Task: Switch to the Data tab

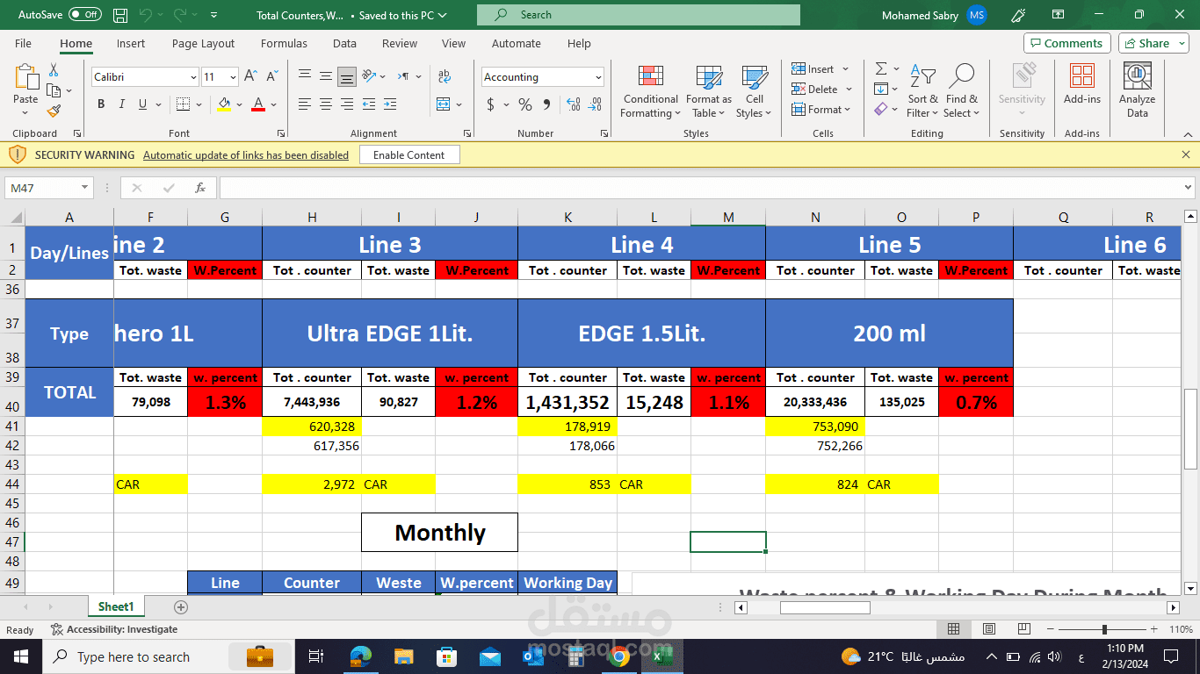Action: tap(344, 43)
